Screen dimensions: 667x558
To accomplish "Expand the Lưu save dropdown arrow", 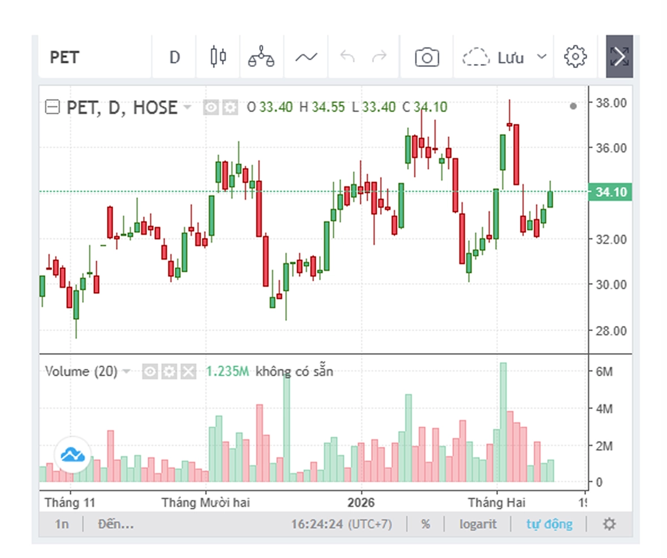I will click(541, 57).
